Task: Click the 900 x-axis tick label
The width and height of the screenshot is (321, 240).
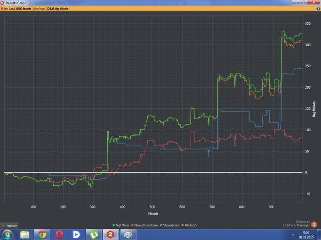Action: (271, 207)
